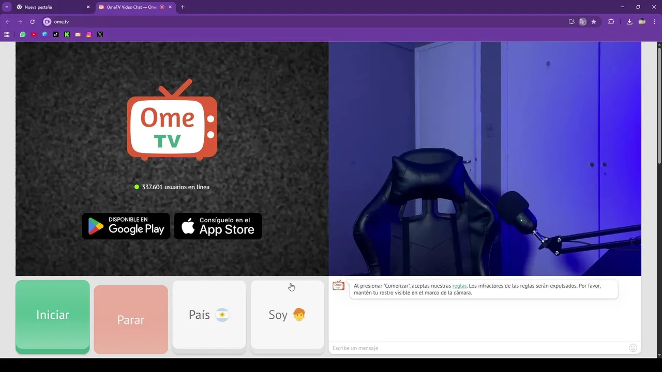662x372 pixels.
Task: Open the TikTok bookmark
Action: 56,35
